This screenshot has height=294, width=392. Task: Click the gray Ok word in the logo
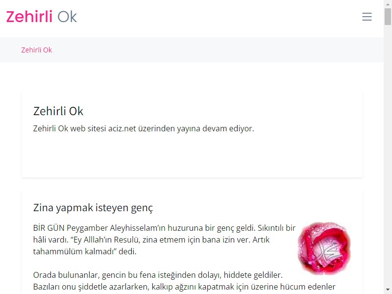pos(67,17)
